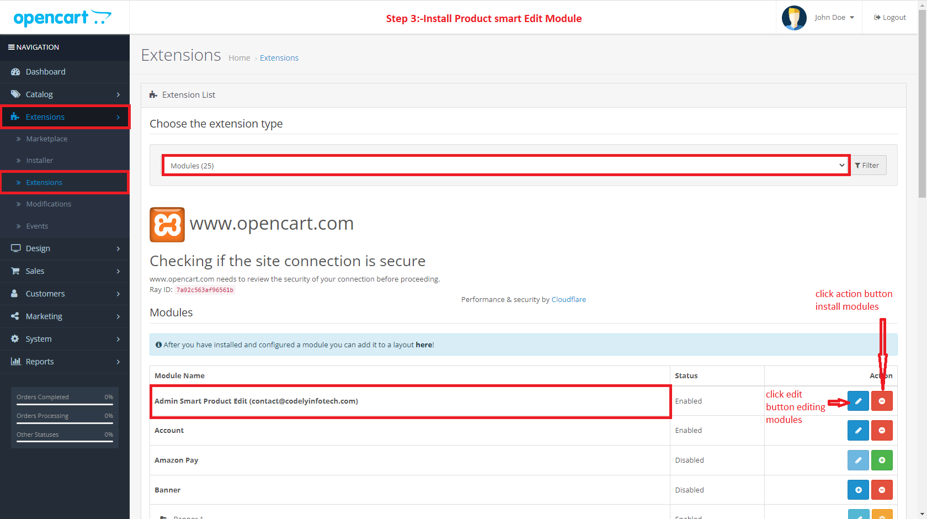Click the pencil edit icon for Admin Smart Product Edit
The image size is (927, 519).
[858, 401]
